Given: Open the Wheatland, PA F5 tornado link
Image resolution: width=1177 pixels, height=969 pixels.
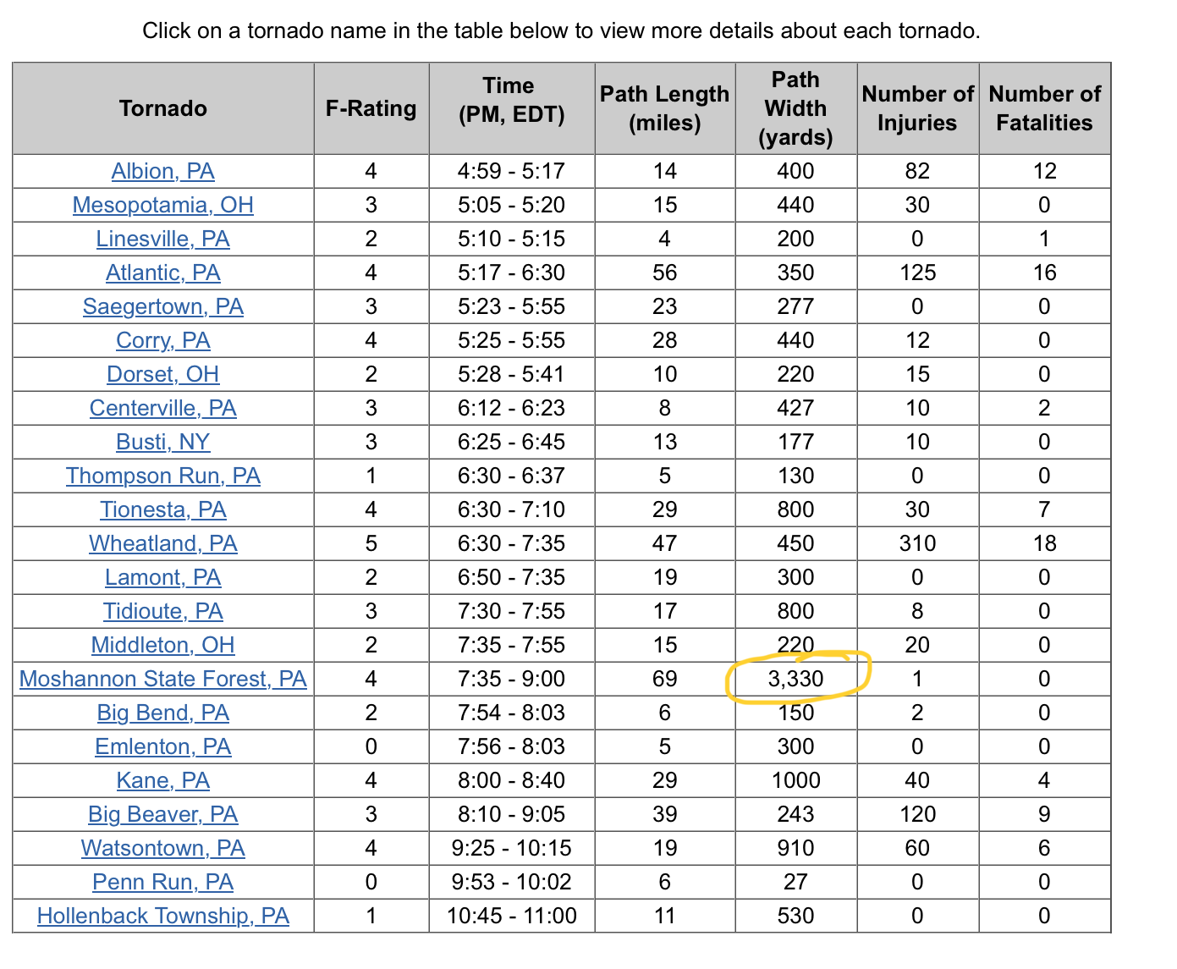Looking at the screenshot, I should coord(162,543).
